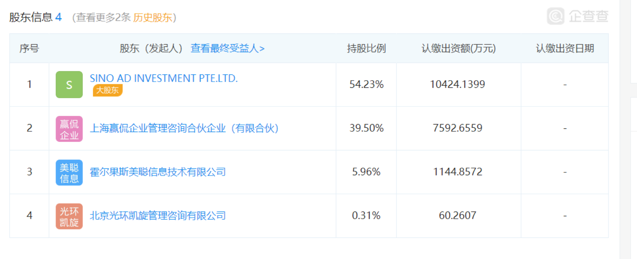Click the 认缴出资日期 column header
637x259 pixels.
click(565, 48)
